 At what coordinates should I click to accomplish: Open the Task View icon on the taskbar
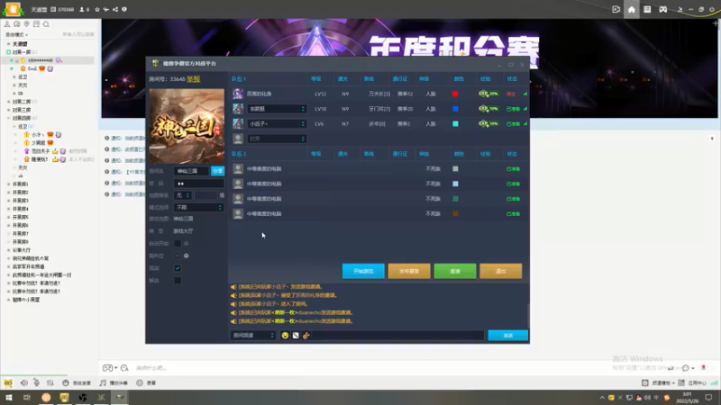pyautogui.click(x=27, y=397)
